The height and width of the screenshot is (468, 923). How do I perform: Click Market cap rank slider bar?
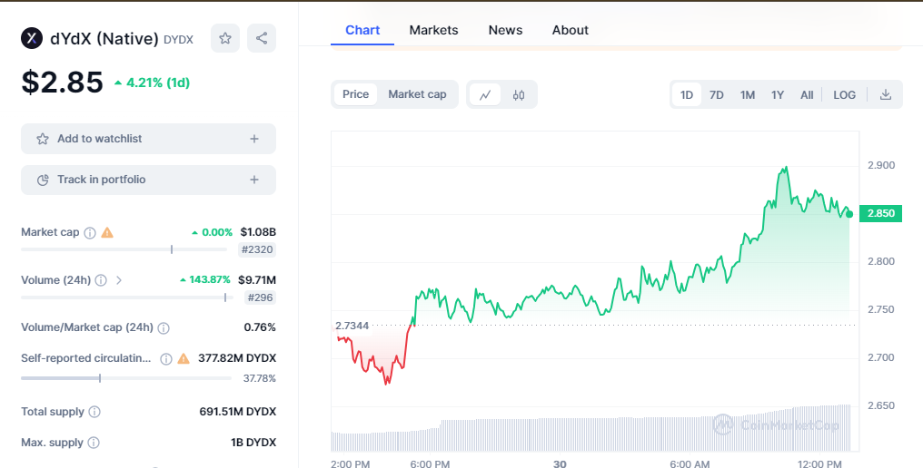click(124, 249)
